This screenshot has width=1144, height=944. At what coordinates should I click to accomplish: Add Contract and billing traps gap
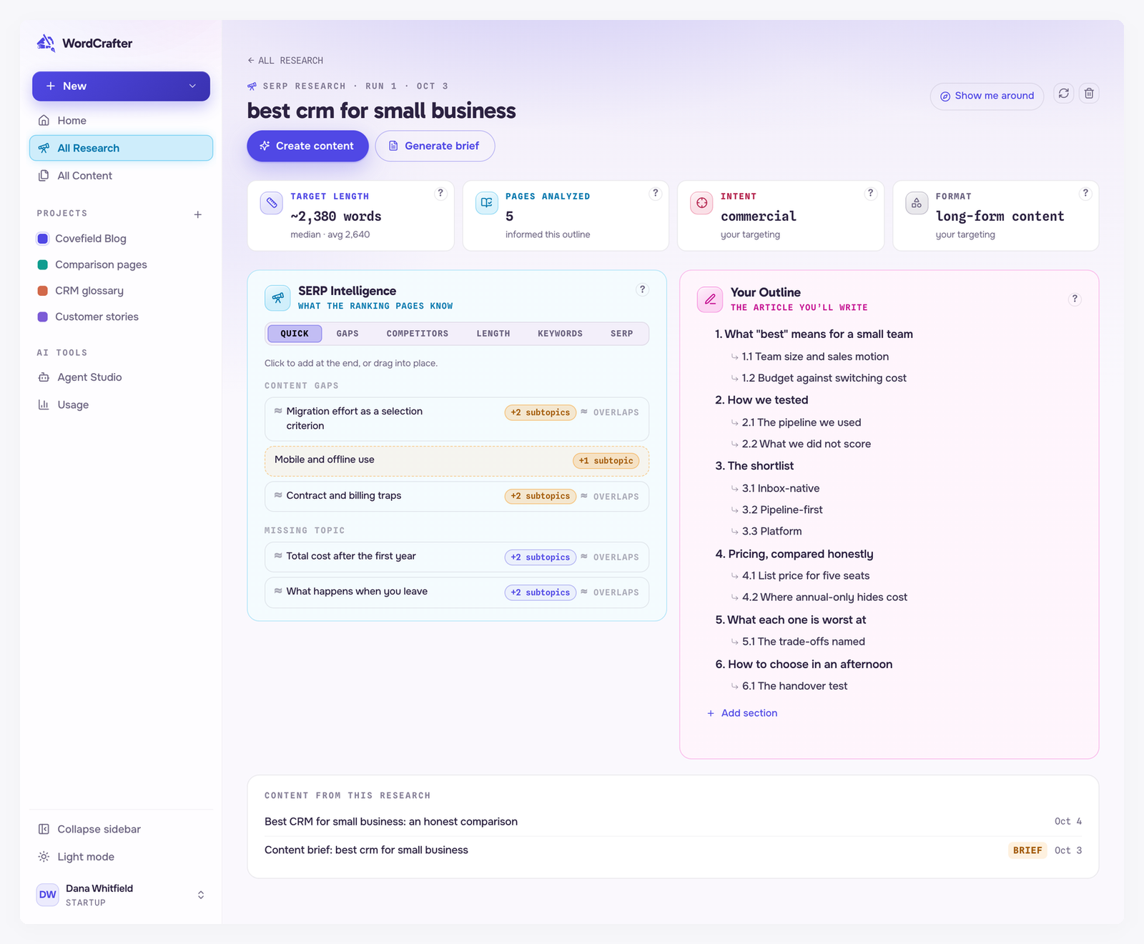click(457, 497)
